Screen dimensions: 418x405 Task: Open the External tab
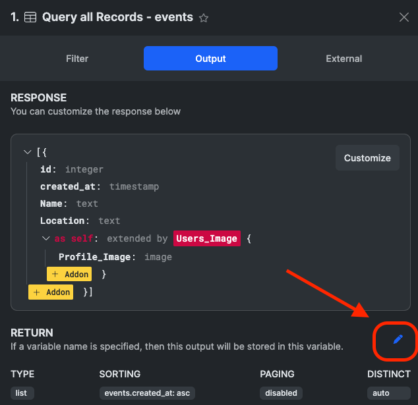point(343,59)
